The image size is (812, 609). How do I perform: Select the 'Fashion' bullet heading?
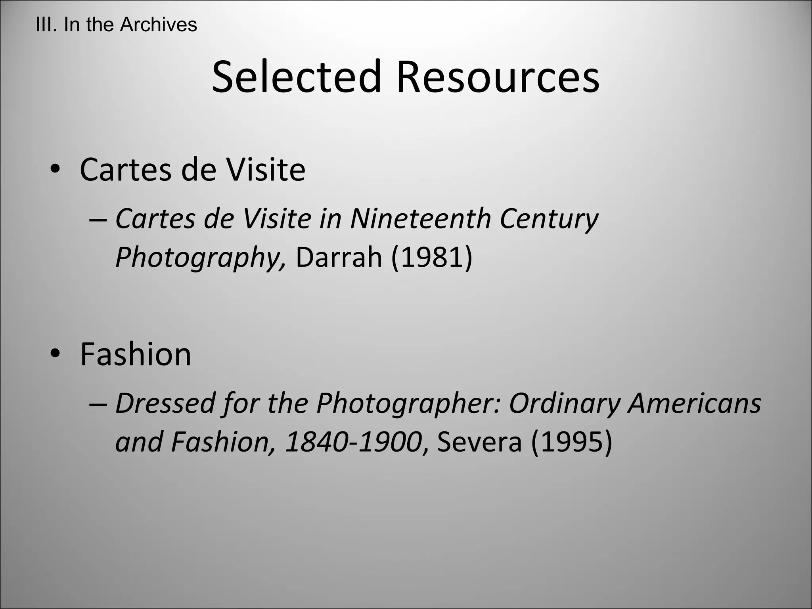136,354
